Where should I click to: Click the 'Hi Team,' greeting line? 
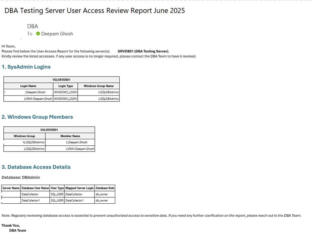(x=9, y=46)
